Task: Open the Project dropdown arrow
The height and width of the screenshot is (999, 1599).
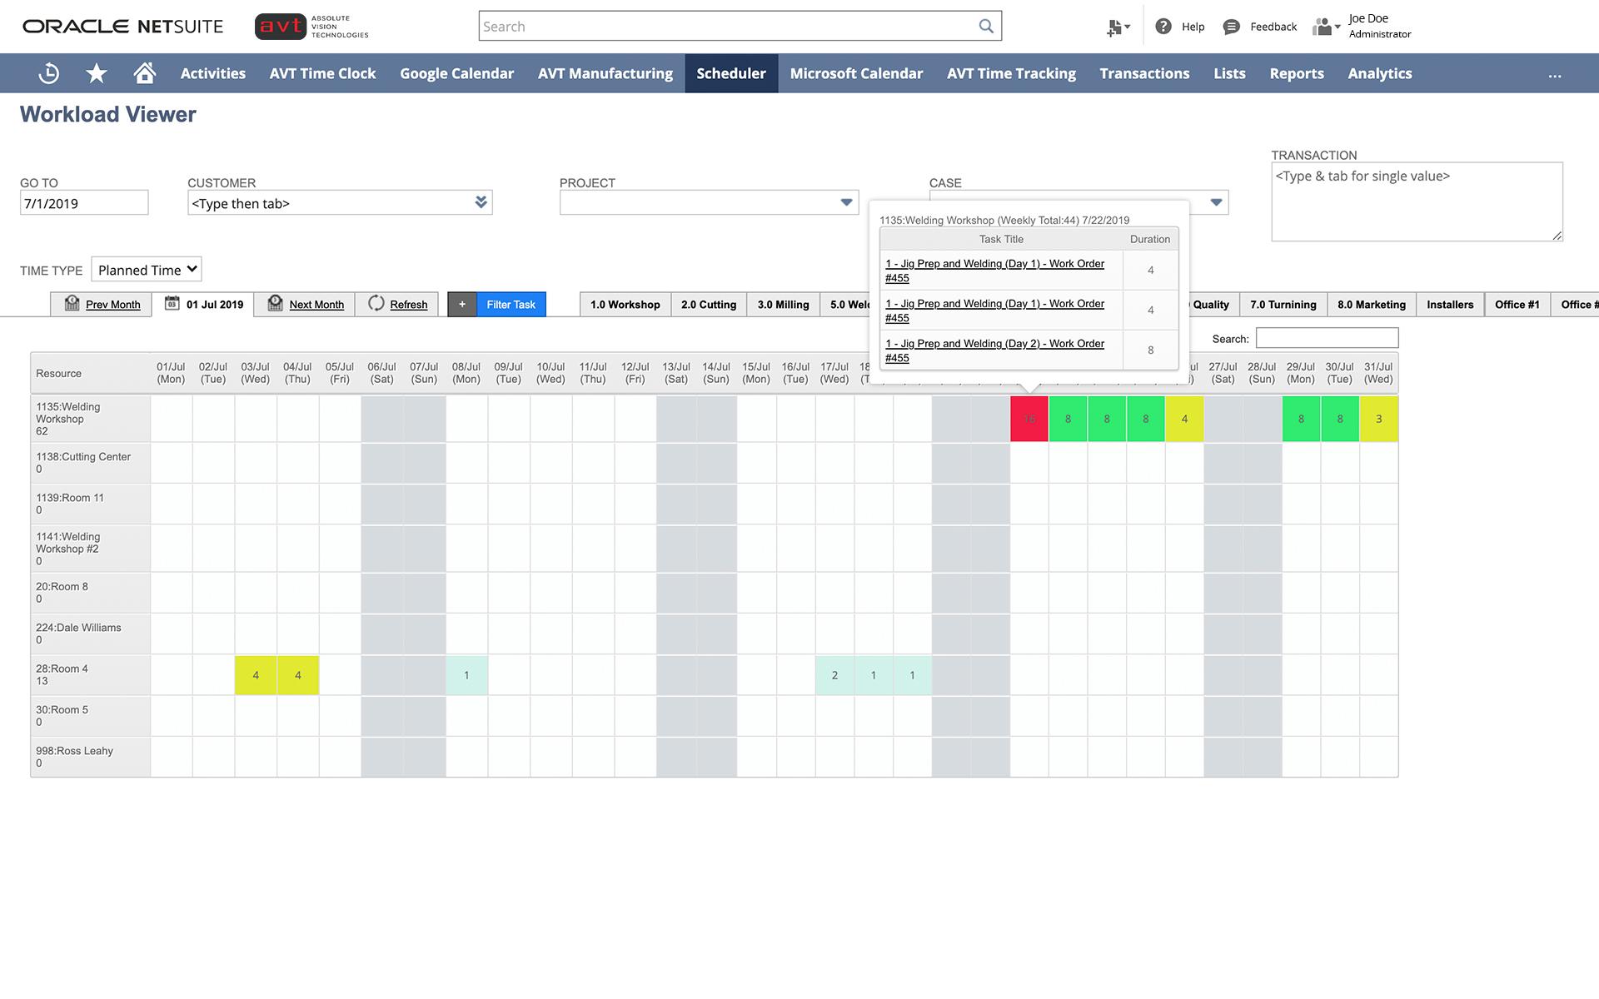Action: (846, 202)
